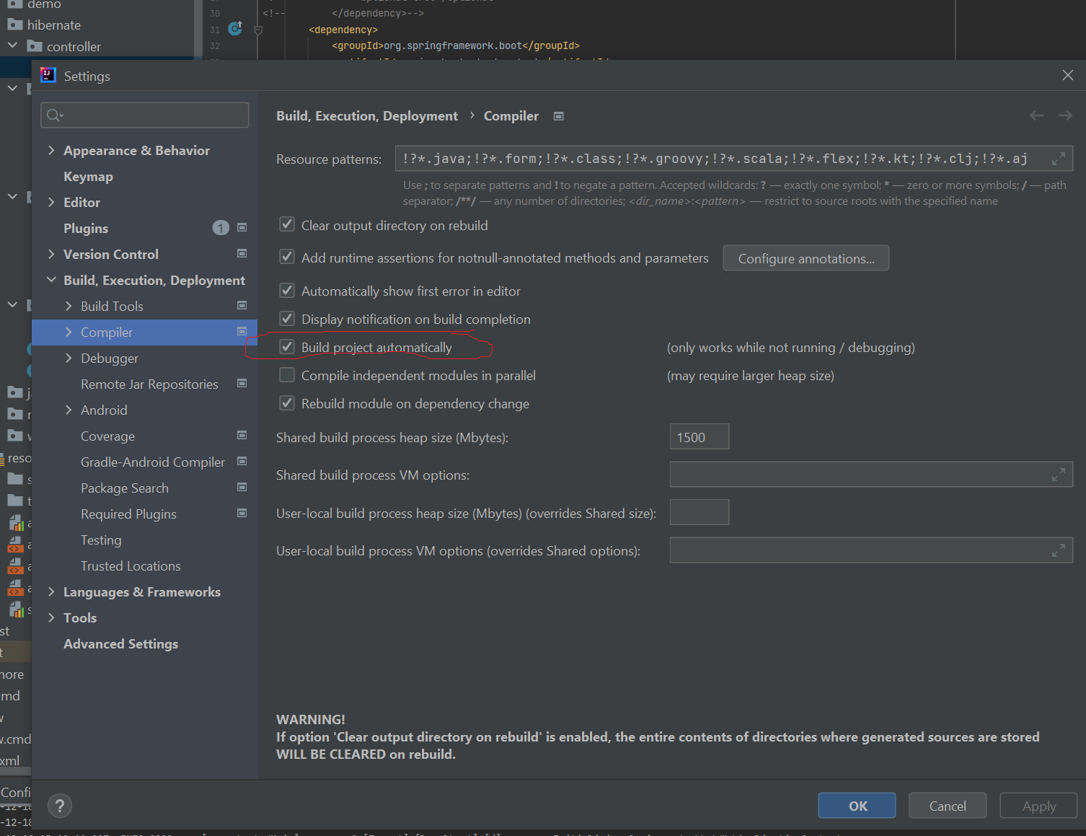1086x836 pixels.
Task: Click the Configure annotations button
Action: tap(806, 258)
